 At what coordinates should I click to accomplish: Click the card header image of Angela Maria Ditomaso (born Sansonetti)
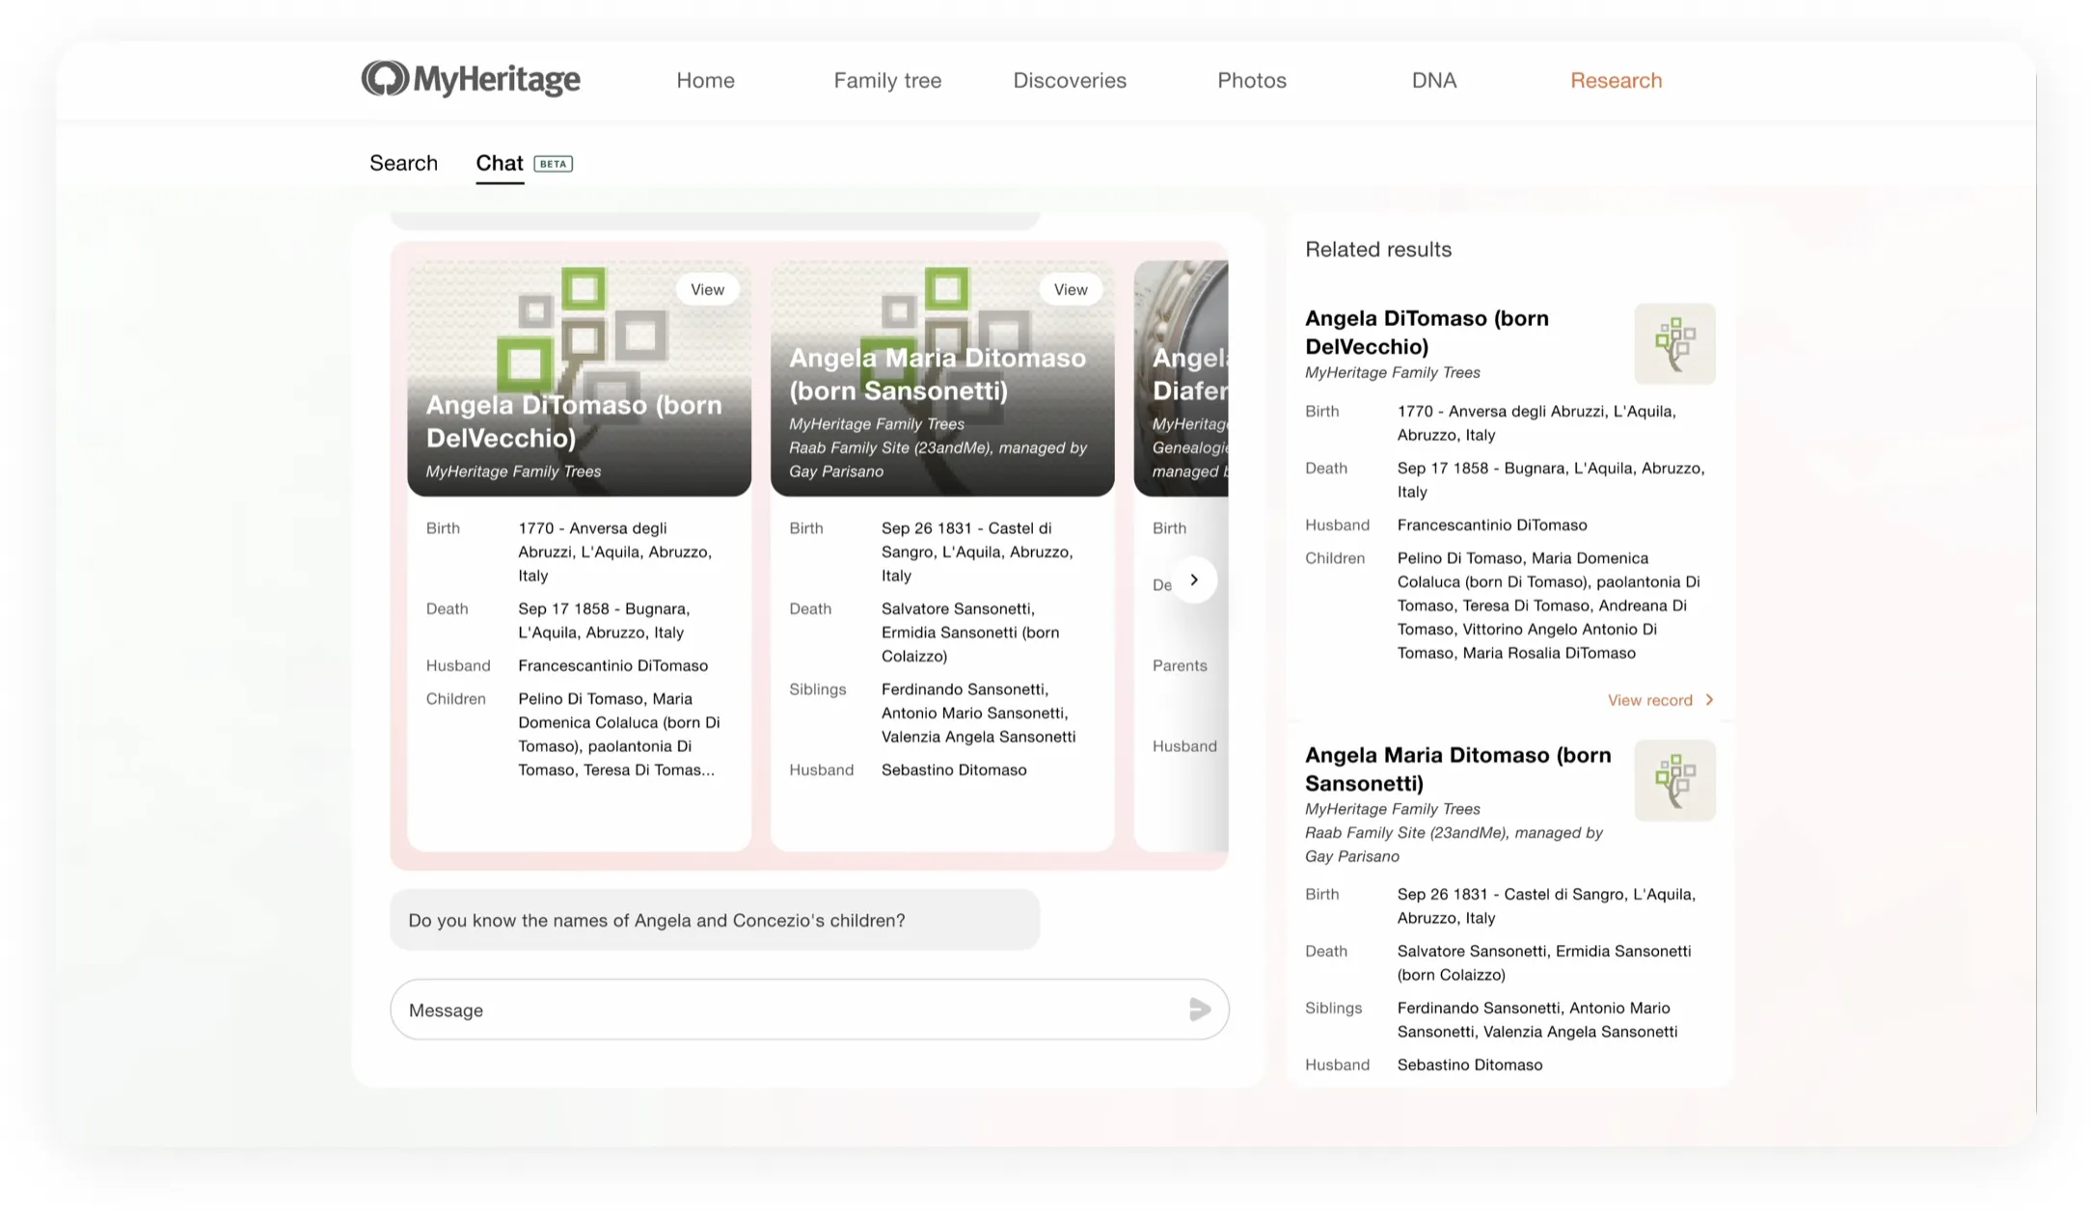[x=942, y=378]
